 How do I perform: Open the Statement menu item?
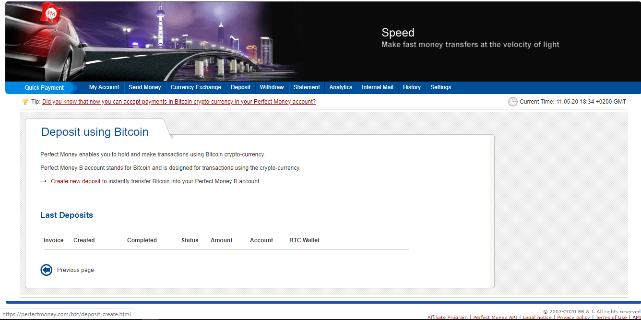(307, 87)
